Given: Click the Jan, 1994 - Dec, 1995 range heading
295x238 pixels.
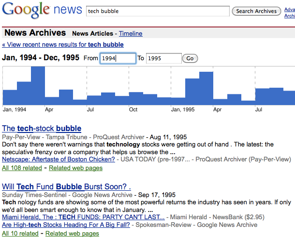Looking at the screenshot, I should (41, 57).
